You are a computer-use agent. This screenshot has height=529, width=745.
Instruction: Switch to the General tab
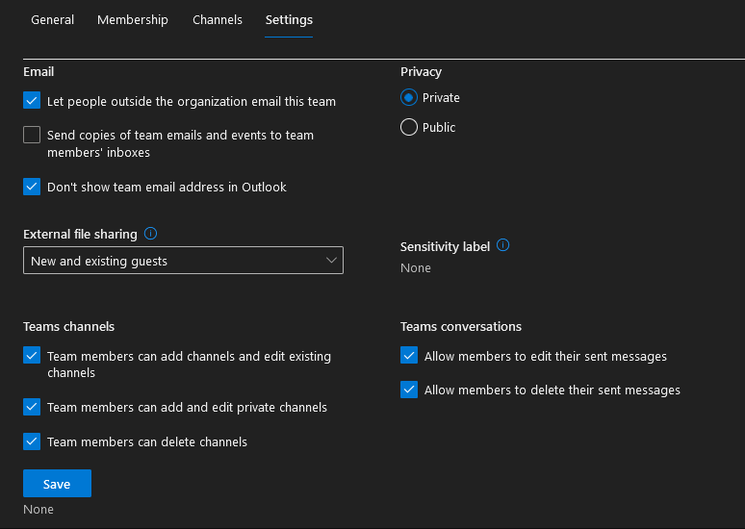53,20
